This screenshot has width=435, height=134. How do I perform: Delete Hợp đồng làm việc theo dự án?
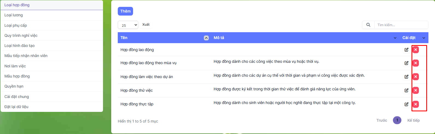416,77
